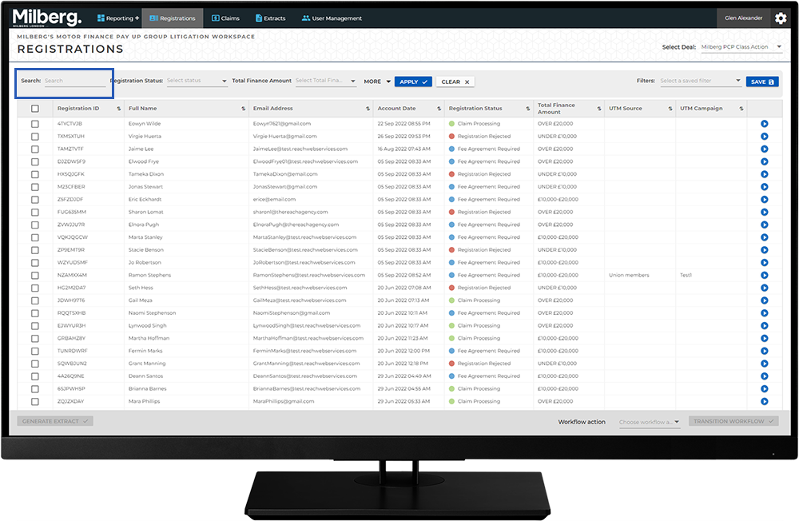Expand the More filters option
799x521 pixels.
tap(377, 82)
